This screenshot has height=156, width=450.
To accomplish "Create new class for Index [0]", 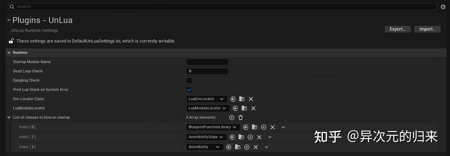I will (x=264, y=127).
